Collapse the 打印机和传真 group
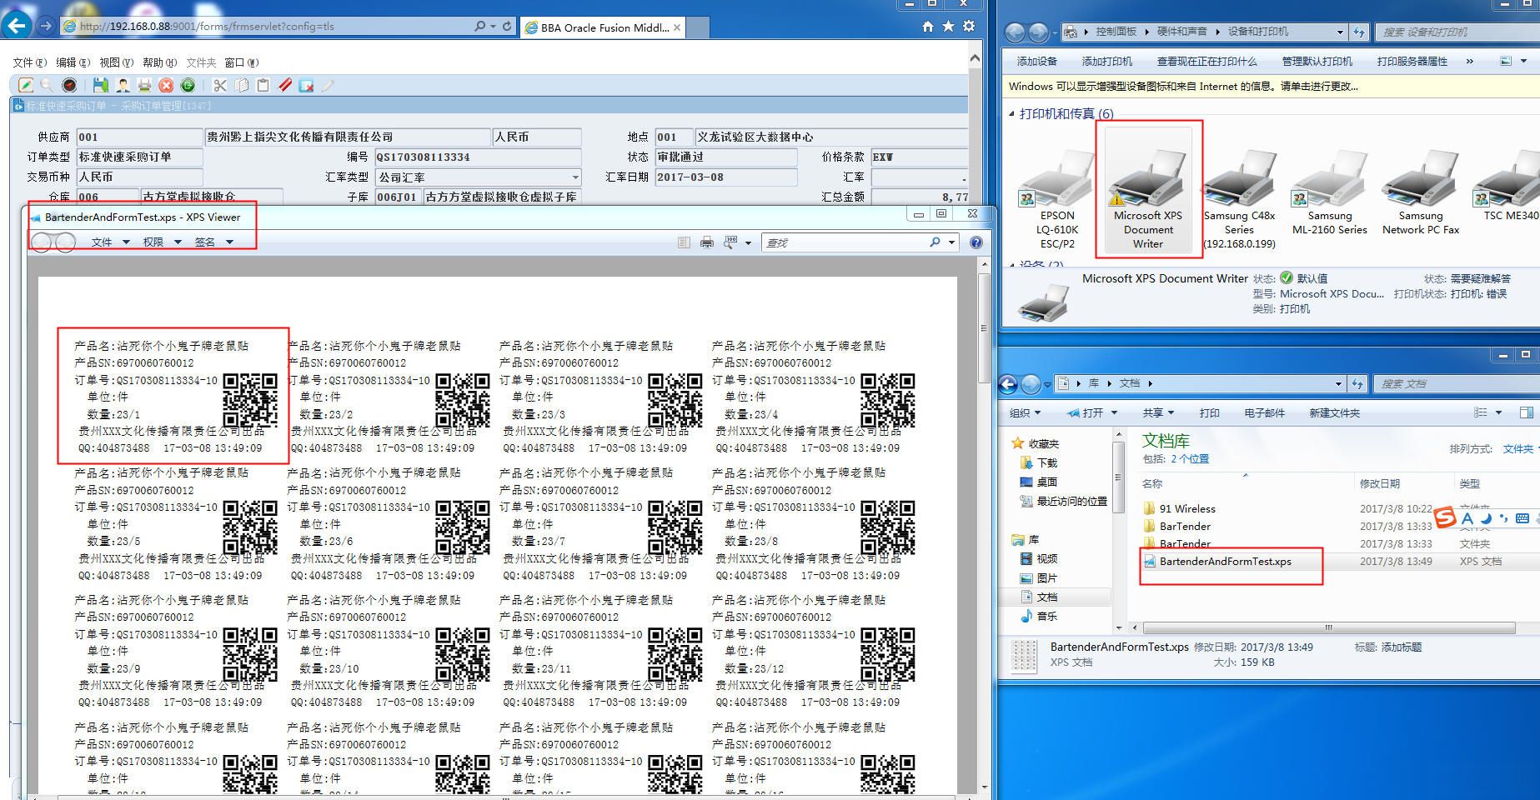This screenshot has height=800, width=1540. 1011,113
